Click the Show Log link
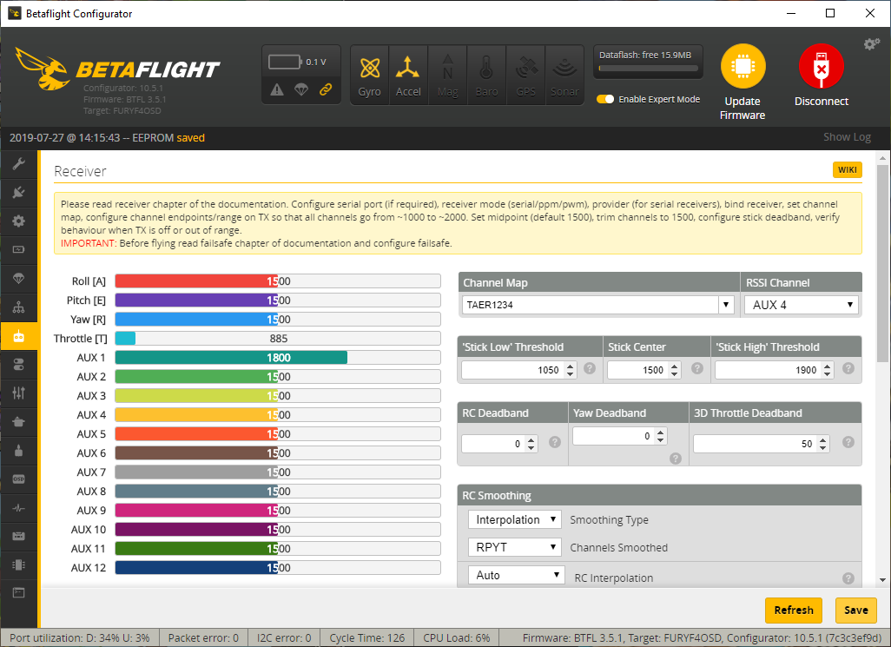 847,137
